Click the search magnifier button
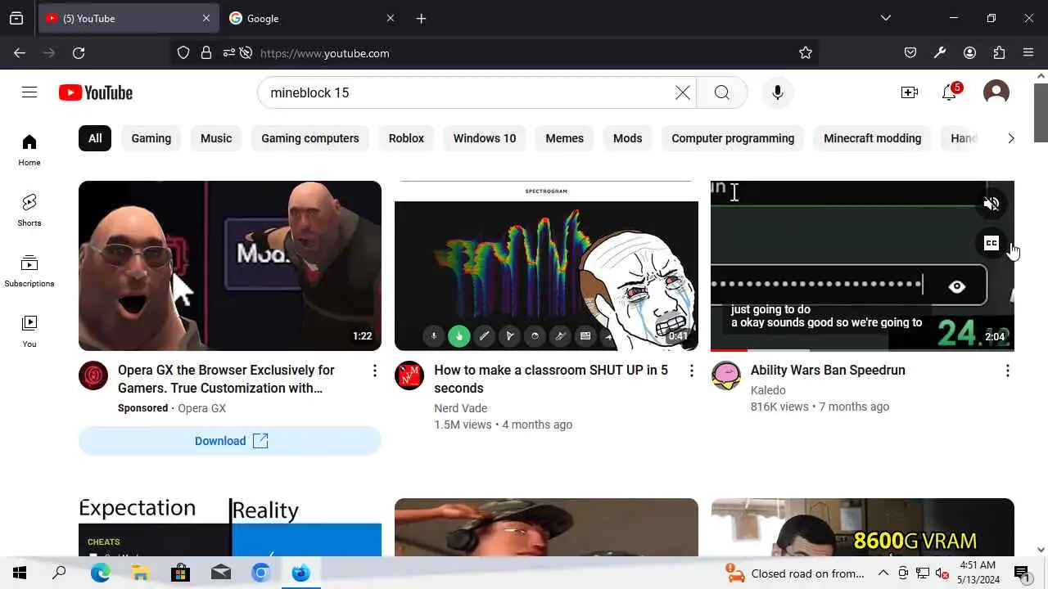 (721, 92)
